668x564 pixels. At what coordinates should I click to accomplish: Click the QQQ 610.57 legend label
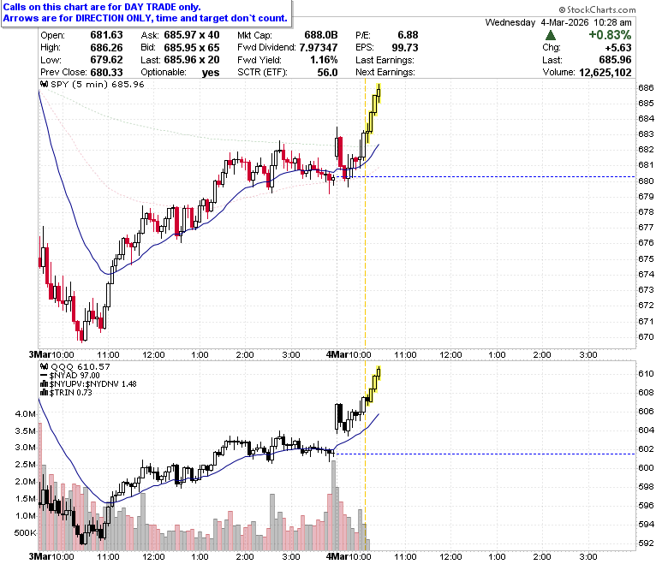pos(81,366)
